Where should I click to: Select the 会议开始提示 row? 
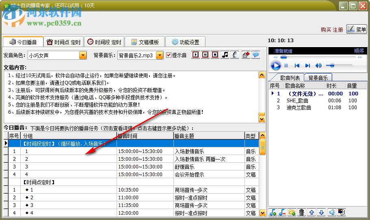(x=133, y=175)
